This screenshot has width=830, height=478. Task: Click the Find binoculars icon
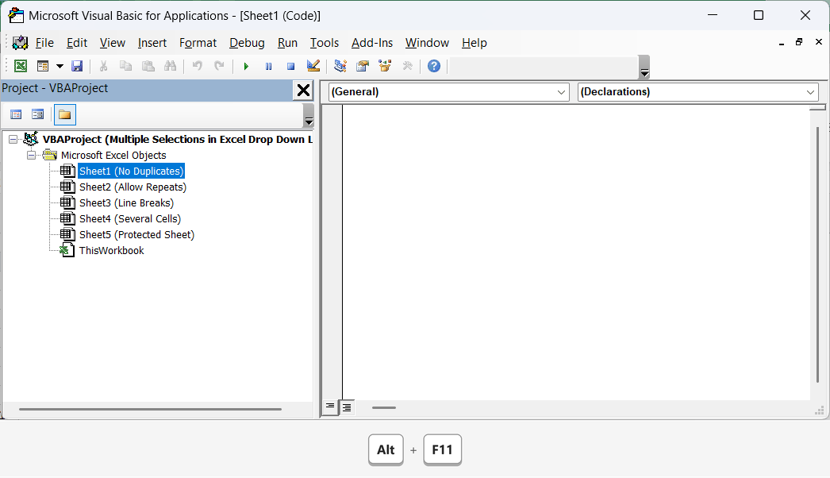point(170,66)
